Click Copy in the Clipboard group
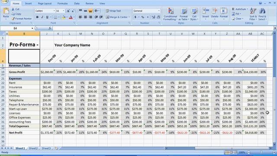Image resolution: width=277 pixels, height=156 pixels. pos(16,14)
